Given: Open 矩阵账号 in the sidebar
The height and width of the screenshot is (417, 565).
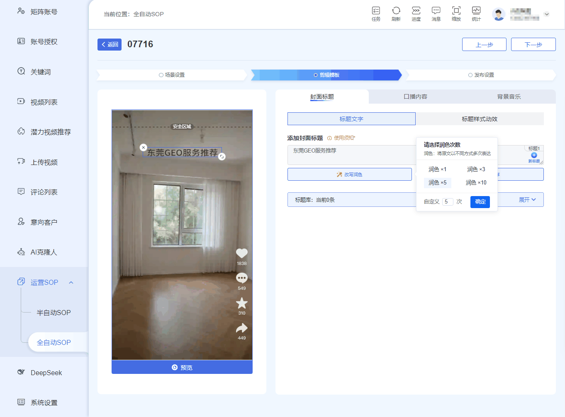Looking at the screenshot, I should [x=44, y=12].
